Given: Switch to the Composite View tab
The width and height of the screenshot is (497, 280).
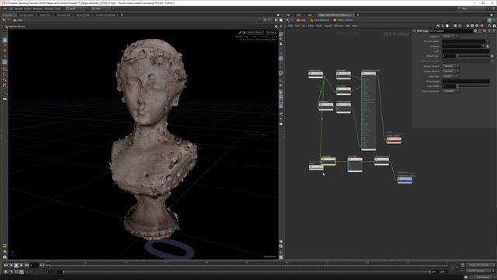Looking at the screenshot, I should point(64,15).
